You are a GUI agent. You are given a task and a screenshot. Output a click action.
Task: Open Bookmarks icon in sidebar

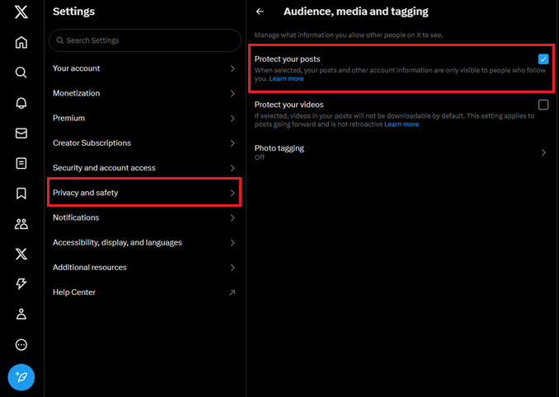pos(21,194)
